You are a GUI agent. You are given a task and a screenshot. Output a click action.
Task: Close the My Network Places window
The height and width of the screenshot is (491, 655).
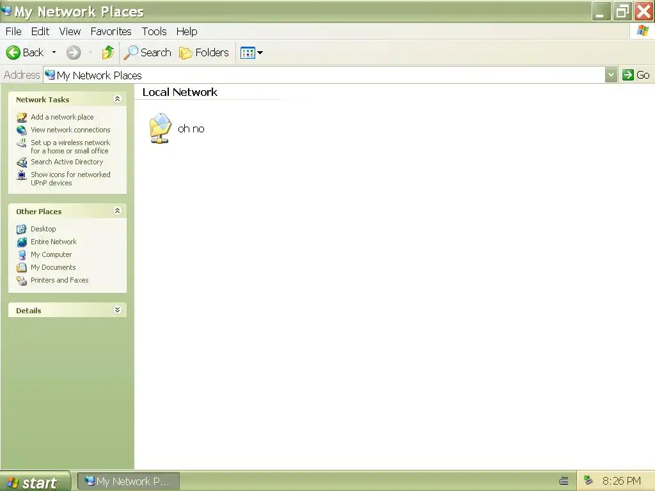643,12
